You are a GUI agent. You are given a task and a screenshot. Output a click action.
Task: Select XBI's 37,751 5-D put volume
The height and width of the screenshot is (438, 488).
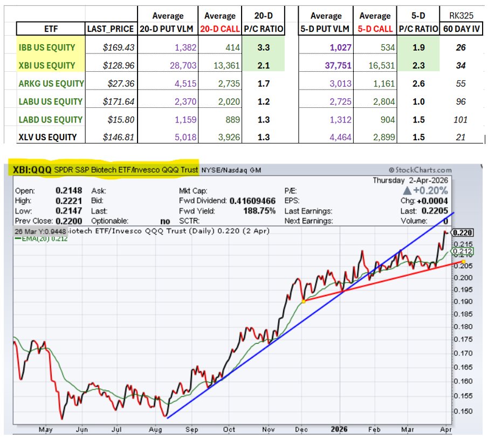point(334,65)
